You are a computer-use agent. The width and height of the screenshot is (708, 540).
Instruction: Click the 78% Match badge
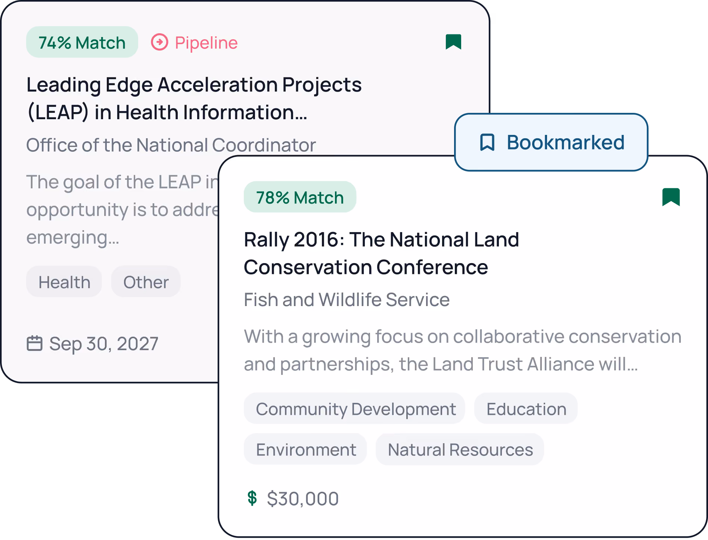click(x=300, y=197)
